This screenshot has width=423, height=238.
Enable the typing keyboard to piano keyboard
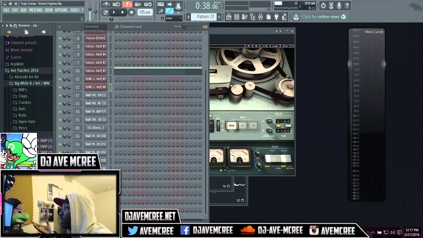pos(161,4)
